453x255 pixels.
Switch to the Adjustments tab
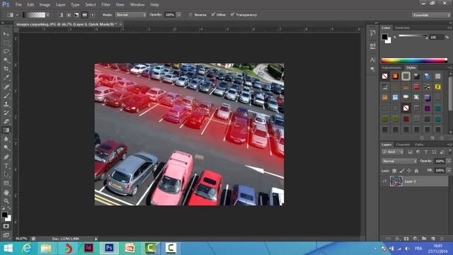(391, 68)
